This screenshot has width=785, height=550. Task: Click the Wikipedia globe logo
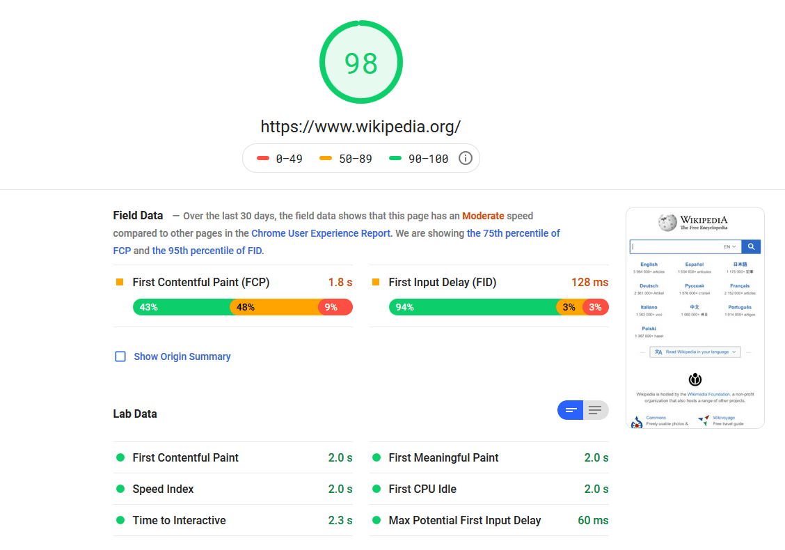667,223
